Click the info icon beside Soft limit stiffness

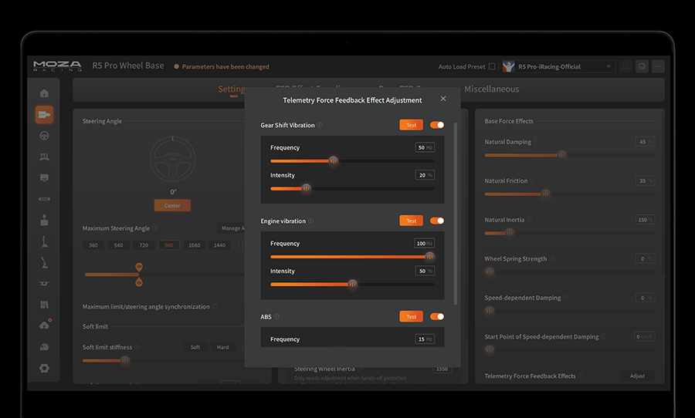[137, 347]
